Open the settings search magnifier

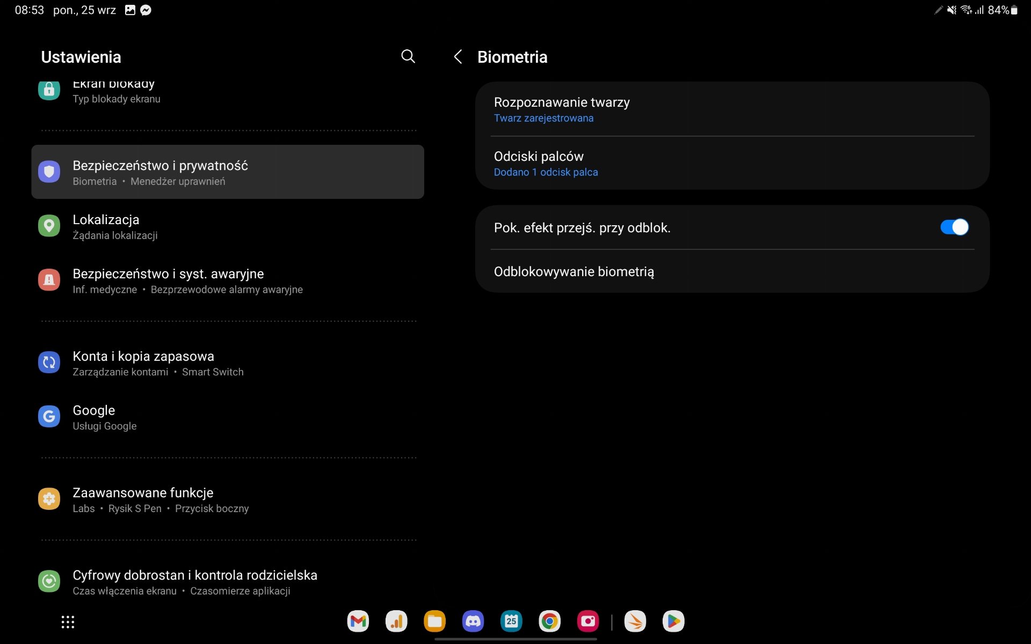(x=408, y=56)
